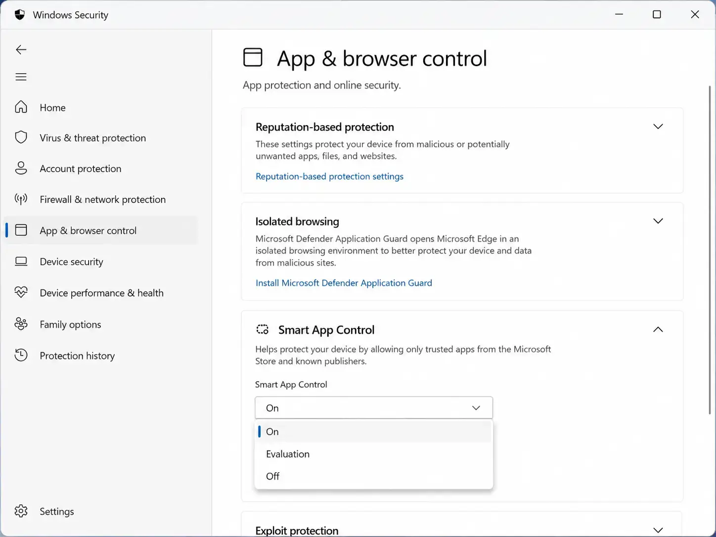Expand Isolated browsing chevron

pos(658,221)
